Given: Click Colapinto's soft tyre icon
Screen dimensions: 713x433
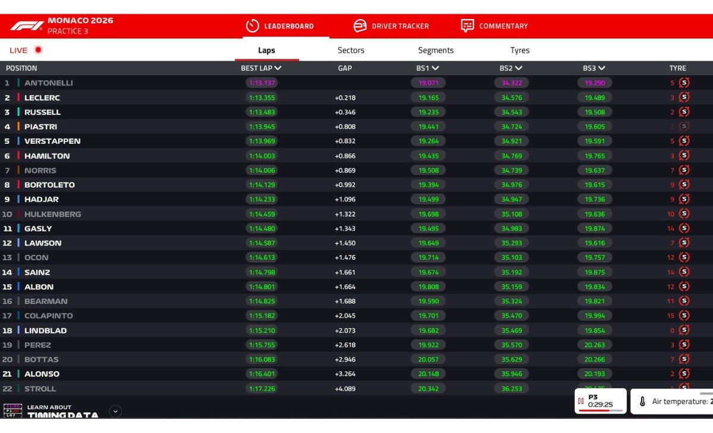Looking at the screenshot, I should (x=684, y=316).
